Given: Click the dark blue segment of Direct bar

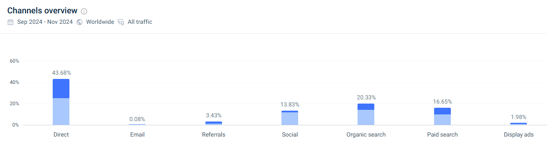Looking at the screenshot, I should tap(61, 89).
